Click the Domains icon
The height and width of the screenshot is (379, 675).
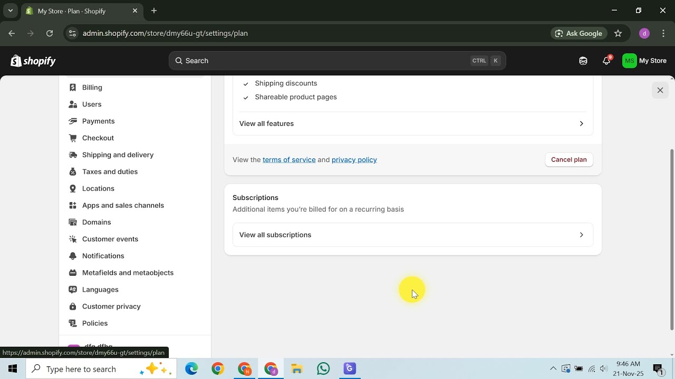(73, 222)
